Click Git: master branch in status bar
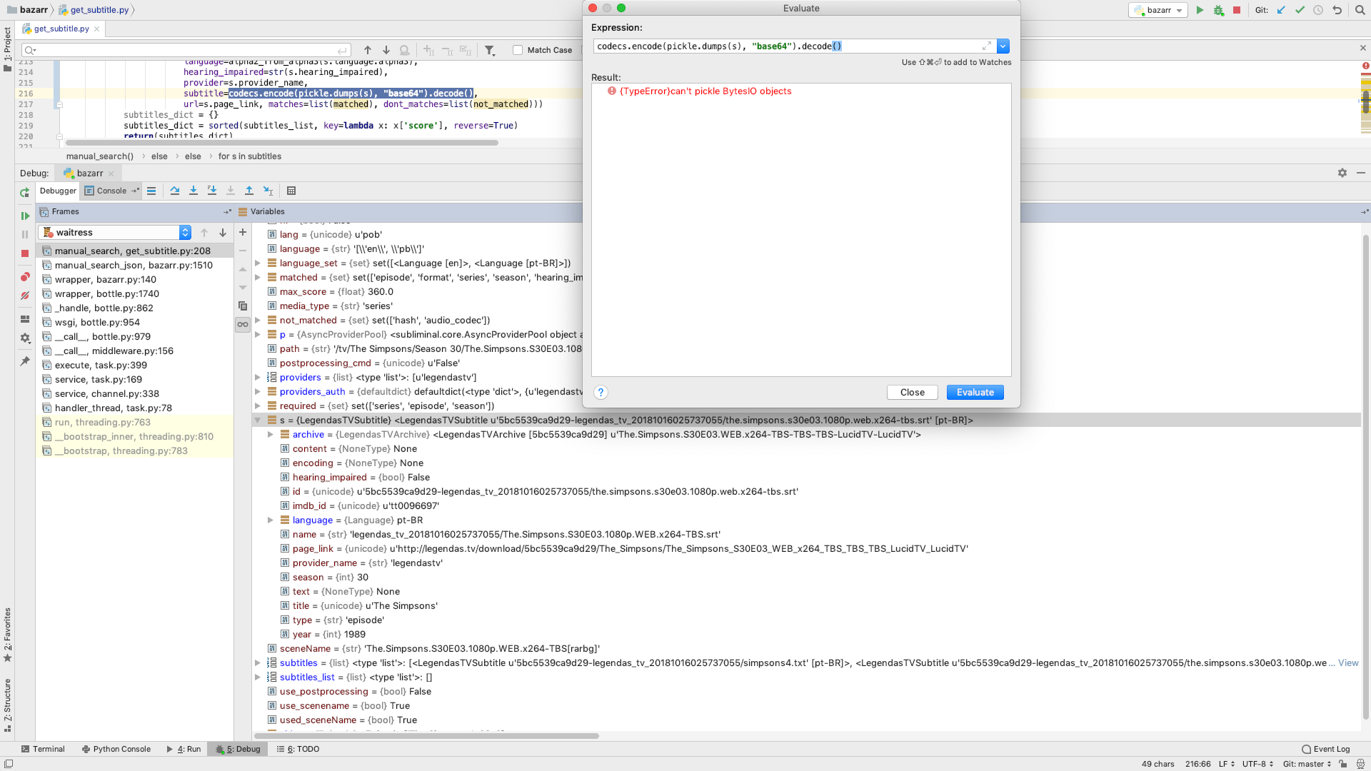The height and width of the screenshot is (771, 1371). click(1307, 764)
